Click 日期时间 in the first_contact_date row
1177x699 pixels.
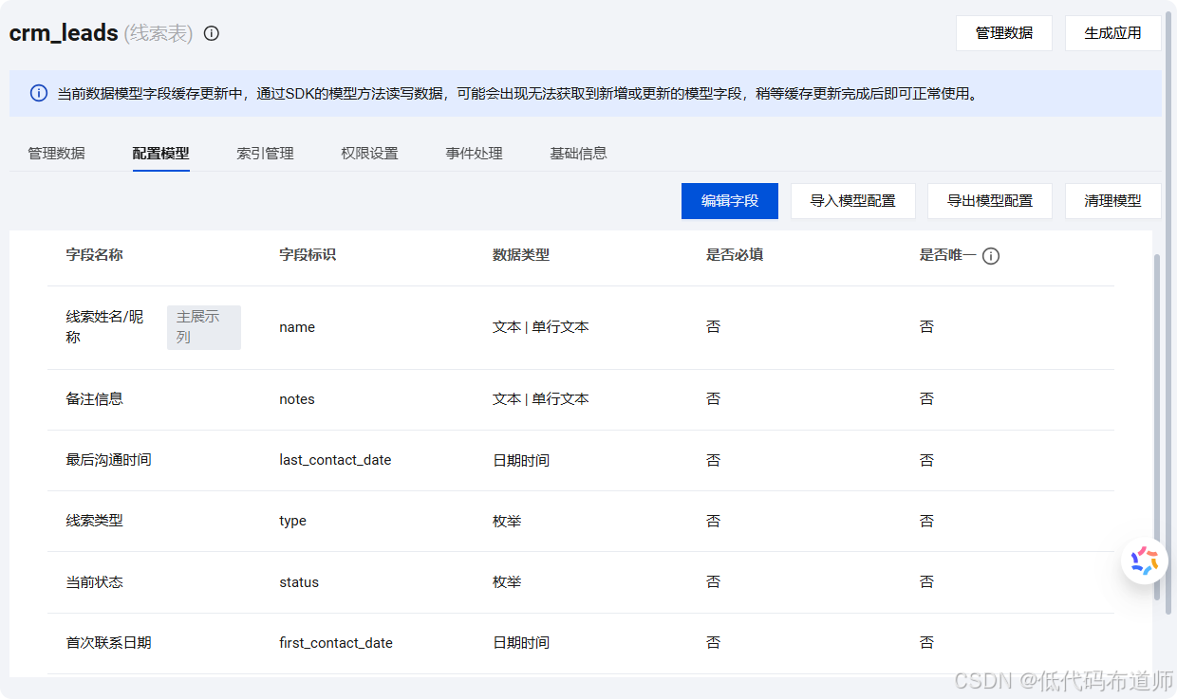point(521,643)
